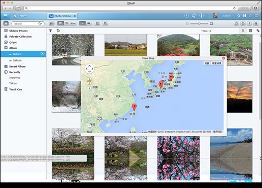Zoom out the map with minus
262x188 pixels.
click(90, 126)
